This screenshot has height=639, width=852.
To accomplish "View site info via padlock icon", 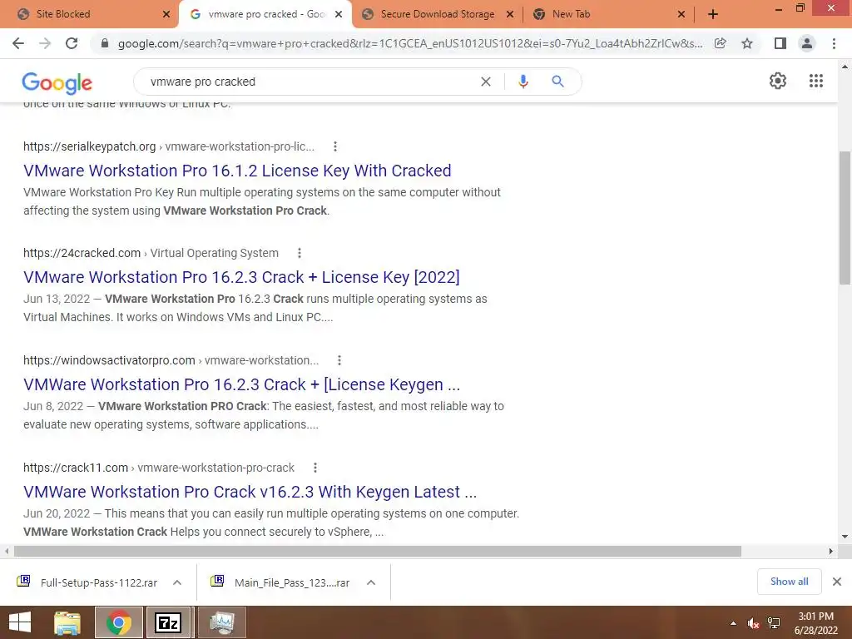I will [x=105, y=43].
